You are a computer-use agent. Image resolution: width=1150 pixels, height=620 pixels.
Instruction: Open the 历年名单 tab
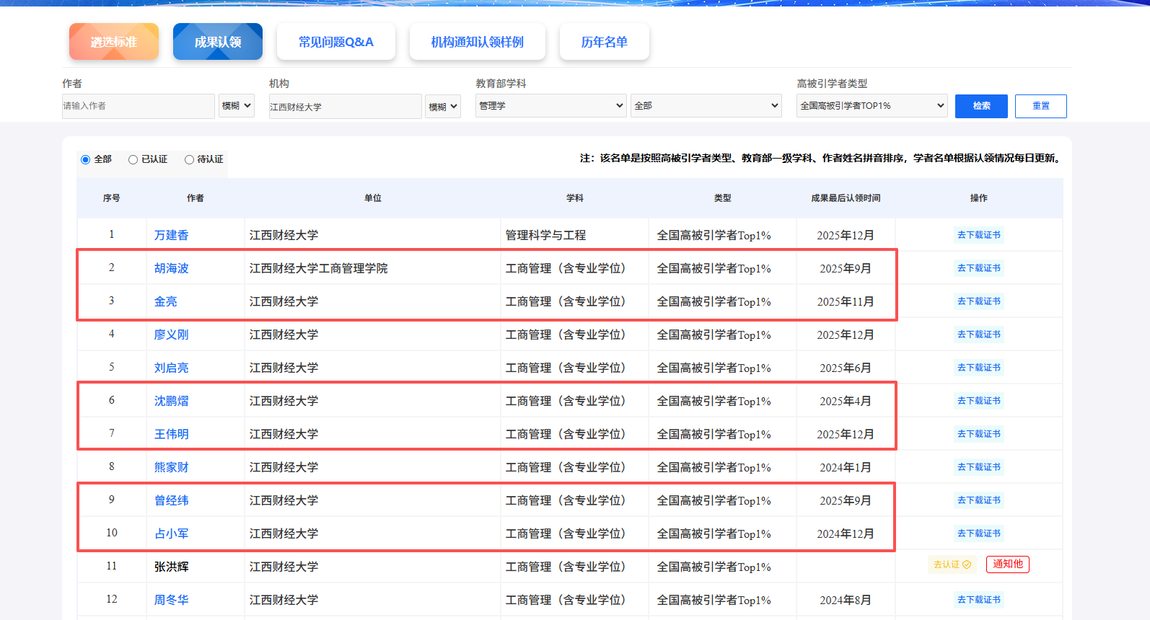click(604, 42)
